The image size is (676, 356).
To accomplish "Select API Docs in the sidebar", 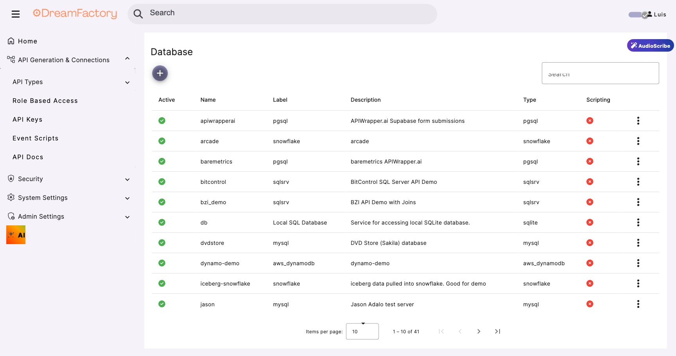I will (28, 157).
